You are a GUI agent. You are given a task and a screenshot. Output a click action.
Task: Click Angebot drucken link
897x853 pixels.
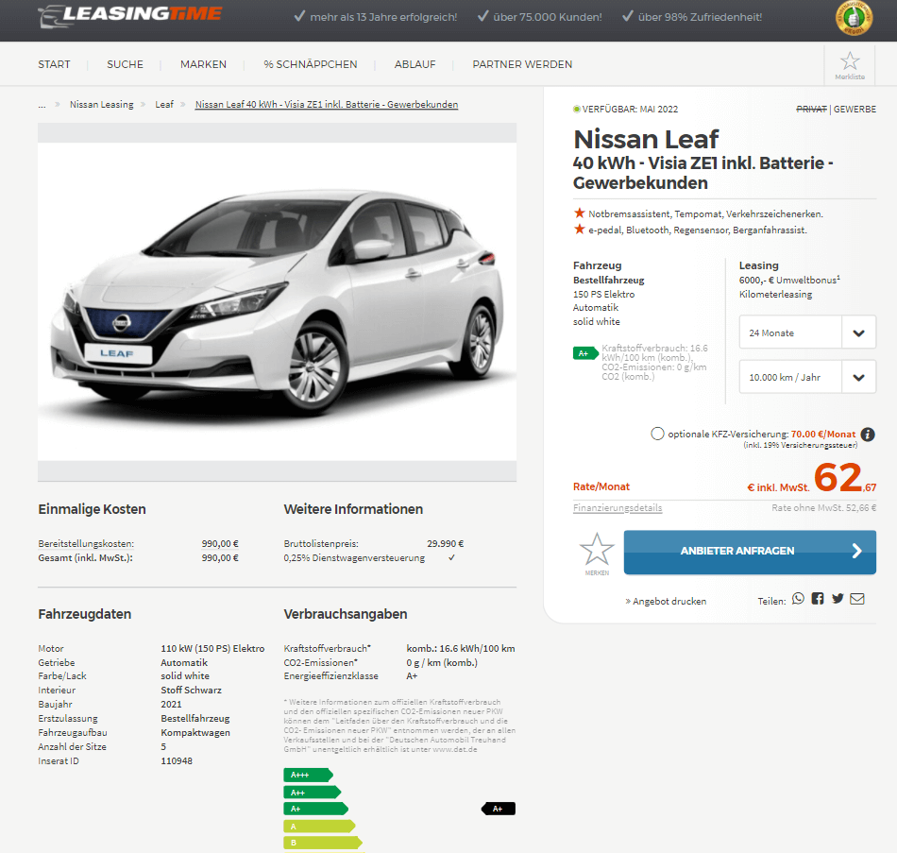coord(666,601)
